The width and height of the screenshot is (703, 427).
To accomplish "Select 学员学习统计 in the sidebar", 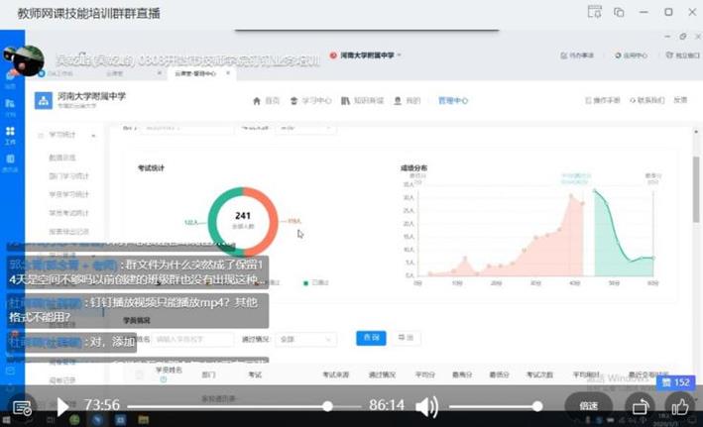I will [x=69, y=194].
